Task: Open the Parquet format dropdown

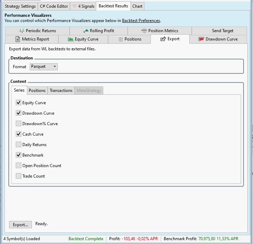Action: tap(44, 66)
